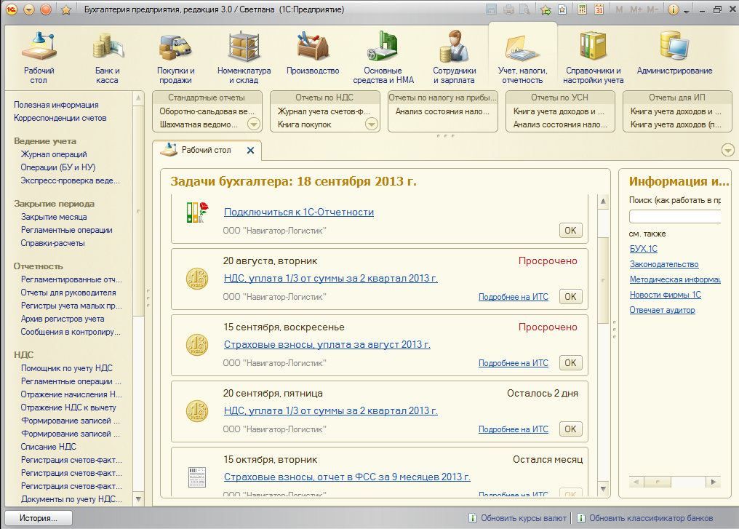The image size is (739, 529).
Task: Click OK for the 20 августа task
Action: 571,297
